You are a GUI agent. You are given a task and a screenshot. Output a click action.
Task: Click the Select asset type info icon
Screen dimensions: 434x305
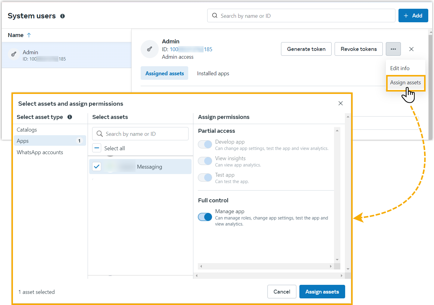70,117
